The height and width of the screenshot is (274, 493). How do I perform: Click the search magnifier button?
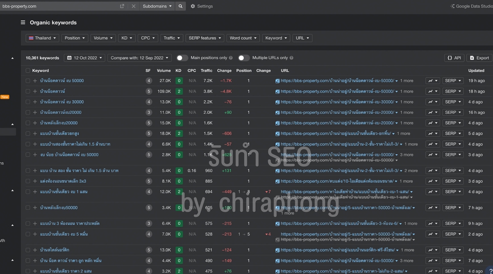(180, 6)
